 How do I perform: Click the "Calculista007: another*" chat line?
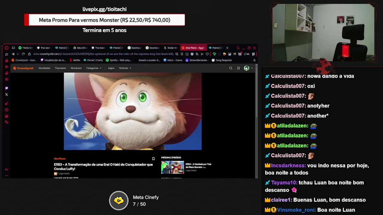tap(297, 116)
